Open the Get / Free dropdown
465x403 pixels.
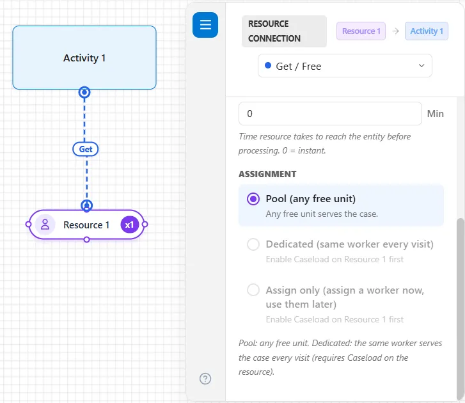coord(345,66)
